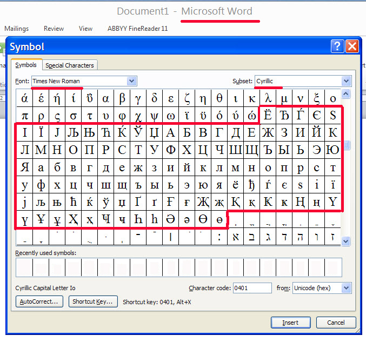
Task: Select the Cyrillic capital Ұ symbol
Action: coord(41,219)
